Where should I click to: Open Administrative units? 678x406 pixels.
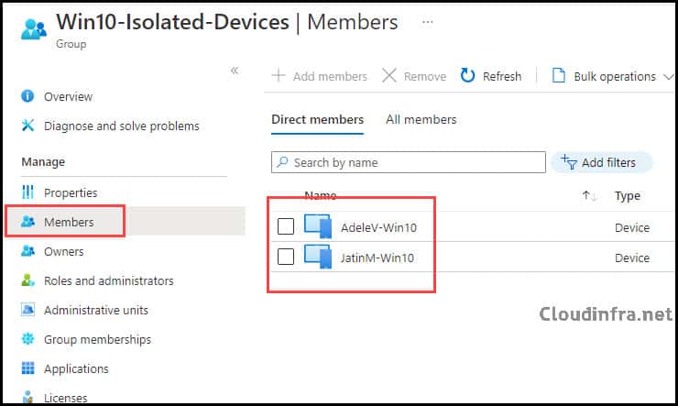tap(96, 310)
